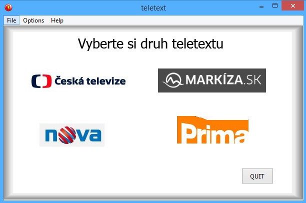Select the MARKÍZA.SK dark banner
Viewport: 306px width, 203px height.
tap(212, 80)
